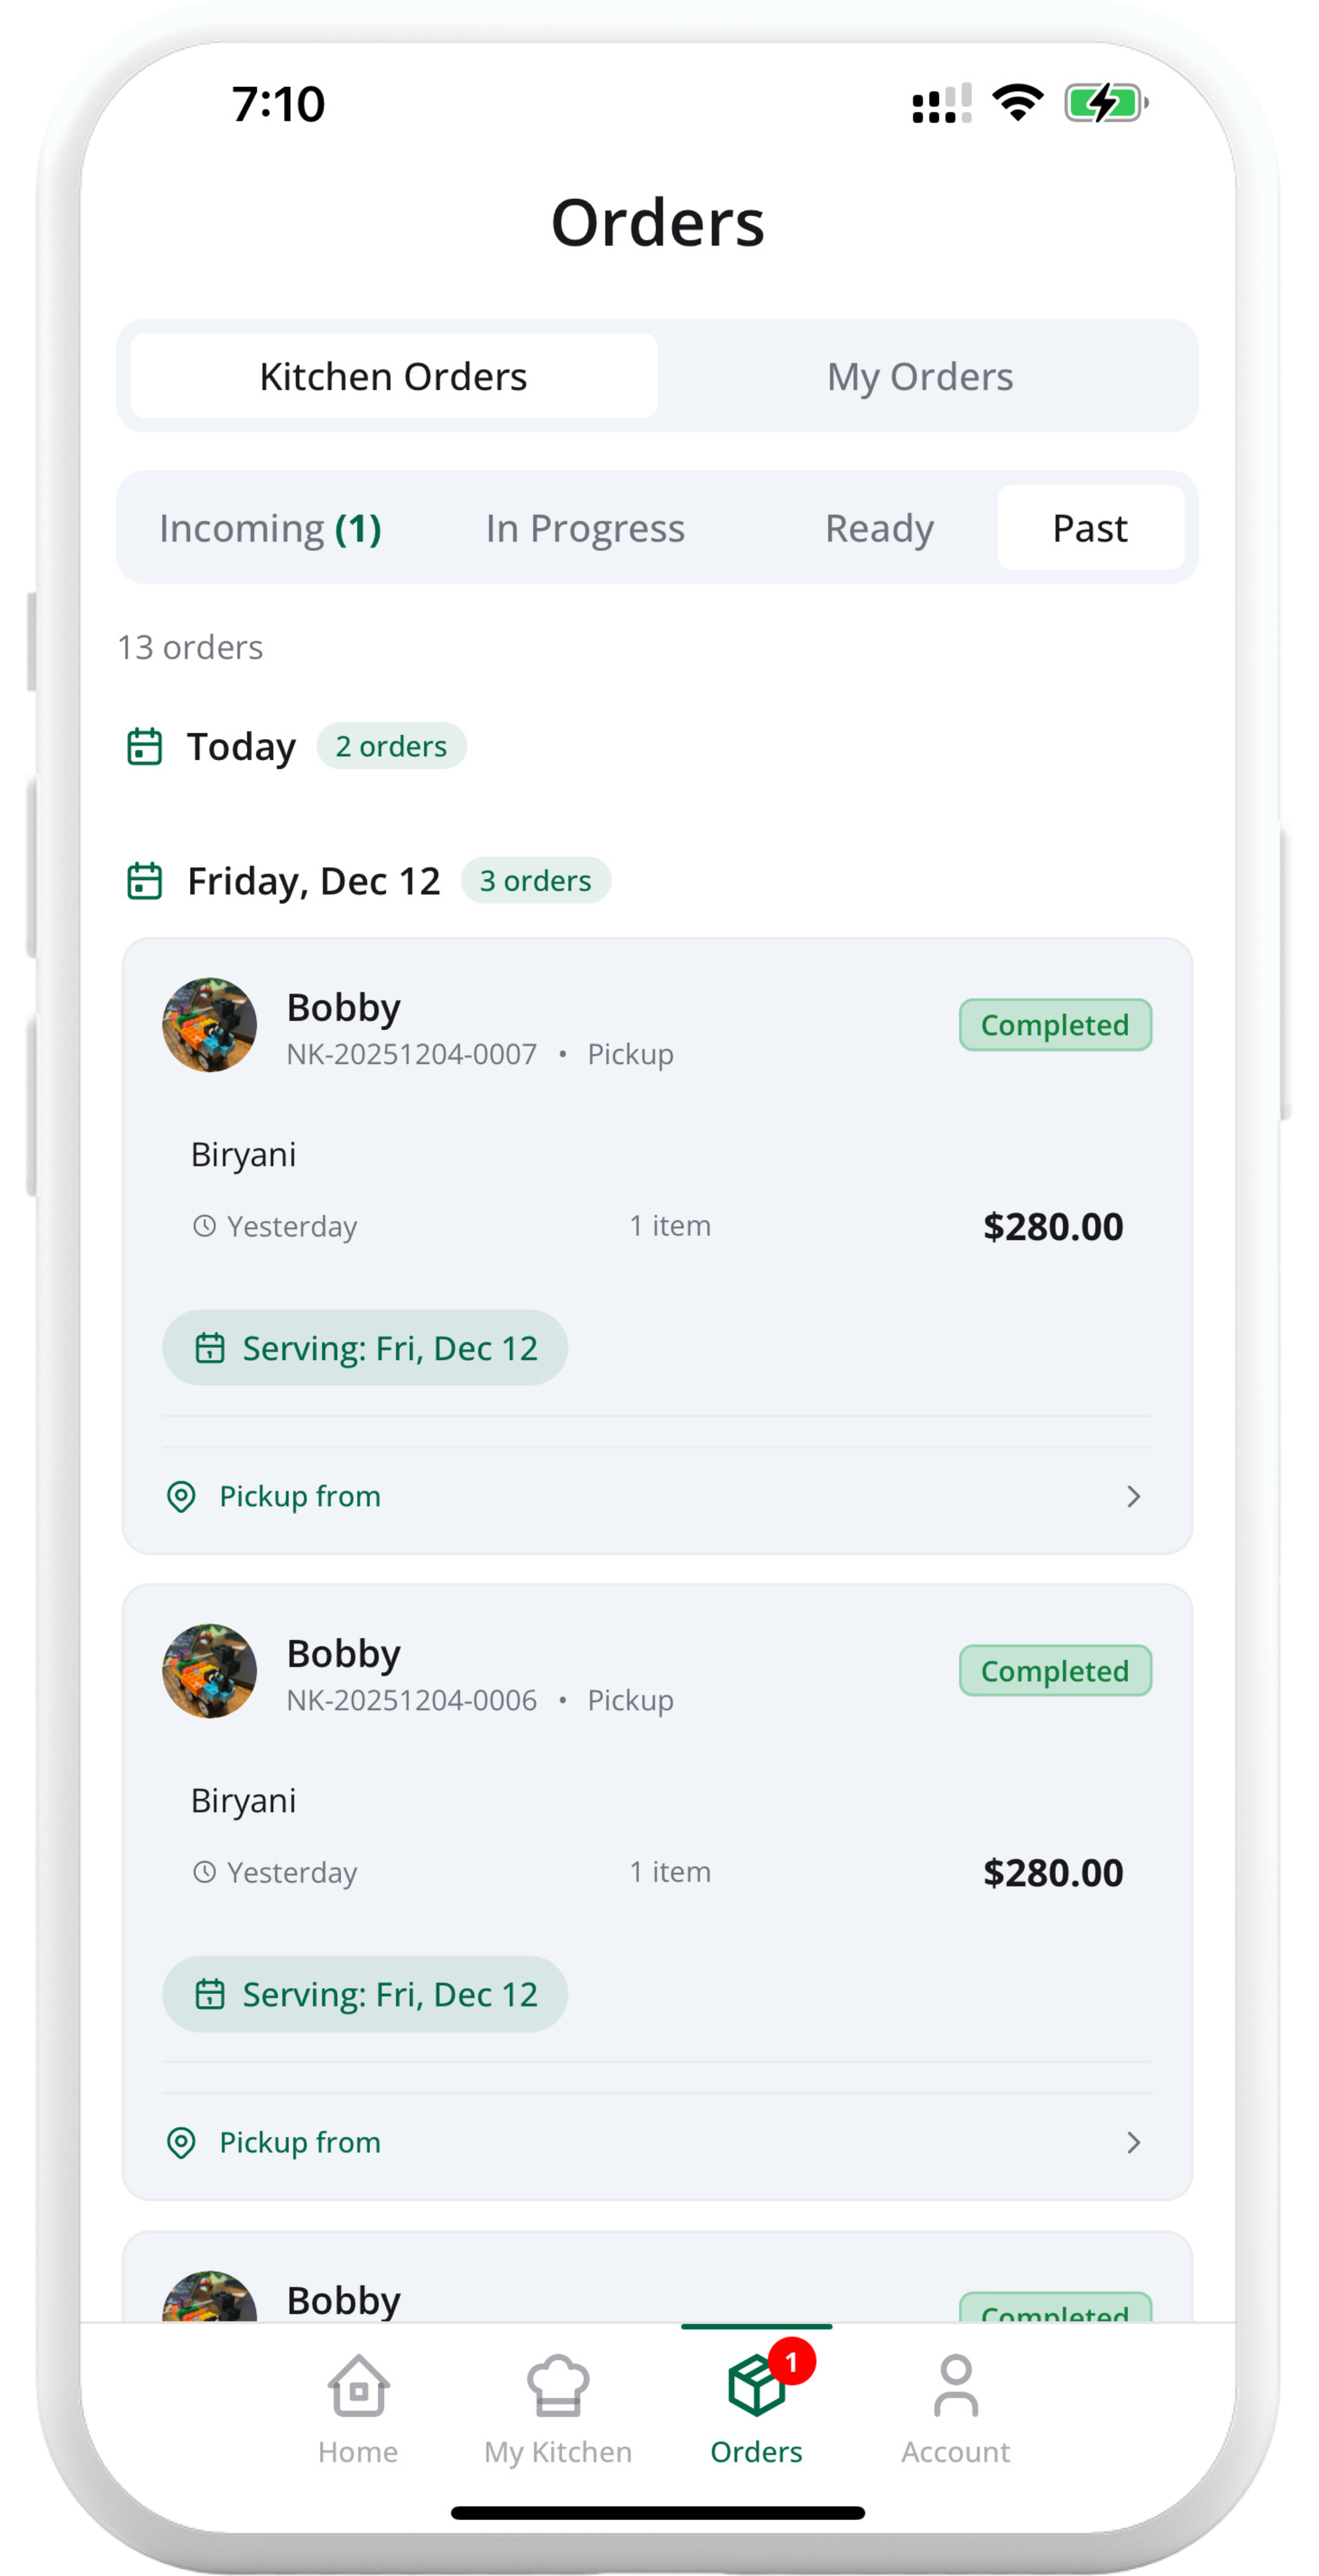Tap the Completed badge on order NK-20251204-0006
This screenshot has height=2576, width=1319.
pyautogui.click(x=1055, y=1671)
